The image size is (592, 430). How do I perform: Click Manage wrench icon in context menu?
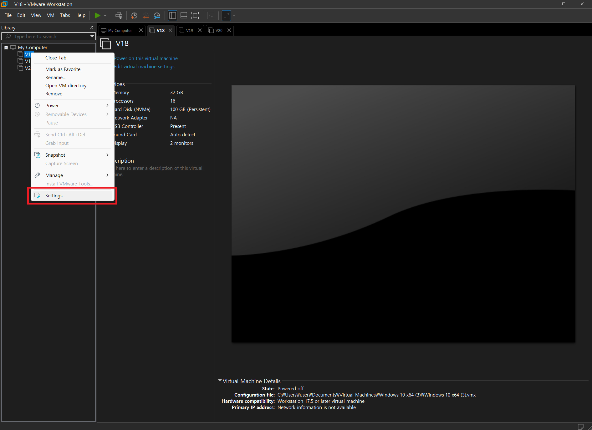[37, 175]
